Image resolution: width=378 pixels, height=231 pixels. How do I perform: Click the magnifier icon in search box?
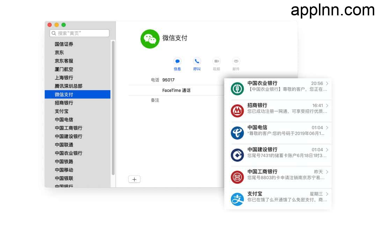pos(54,33)
